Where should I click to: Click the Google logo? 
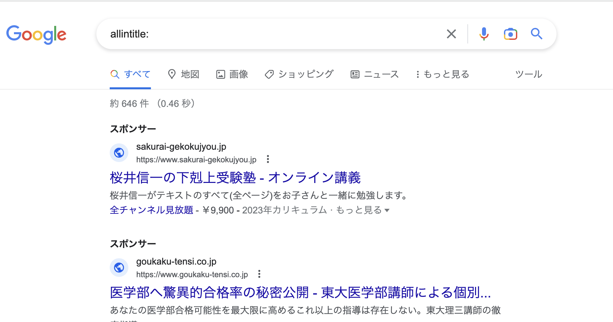[36, 34]
